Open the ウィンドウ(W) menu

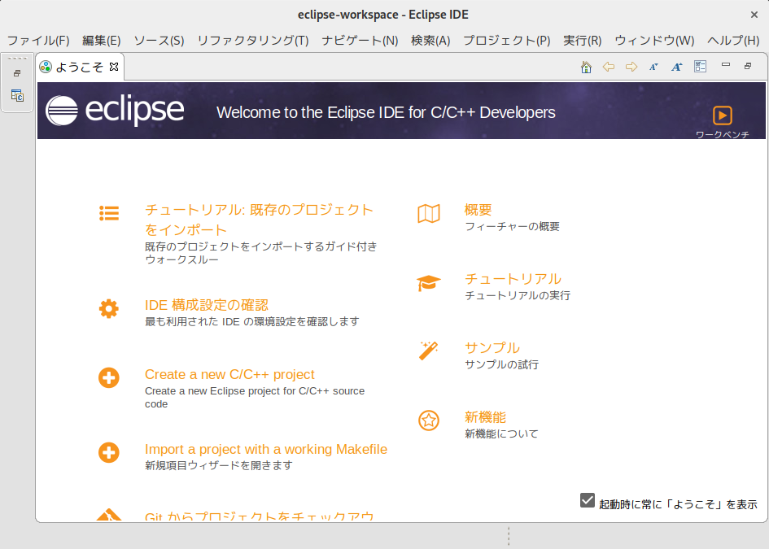[654, 40]
